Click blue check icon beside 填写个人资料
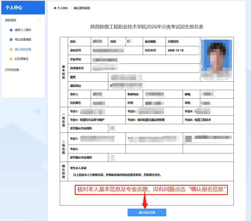 11,30
